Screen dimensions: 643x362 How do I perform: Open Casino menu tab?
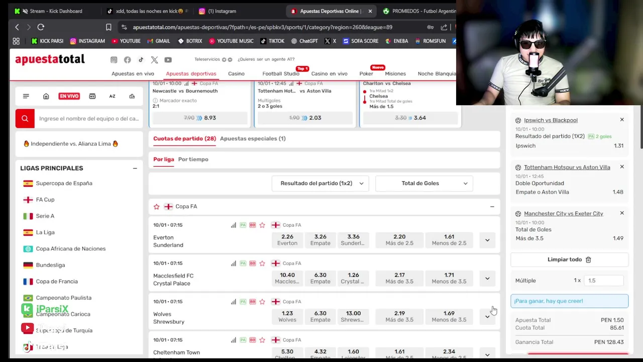[x=236, y=74]
